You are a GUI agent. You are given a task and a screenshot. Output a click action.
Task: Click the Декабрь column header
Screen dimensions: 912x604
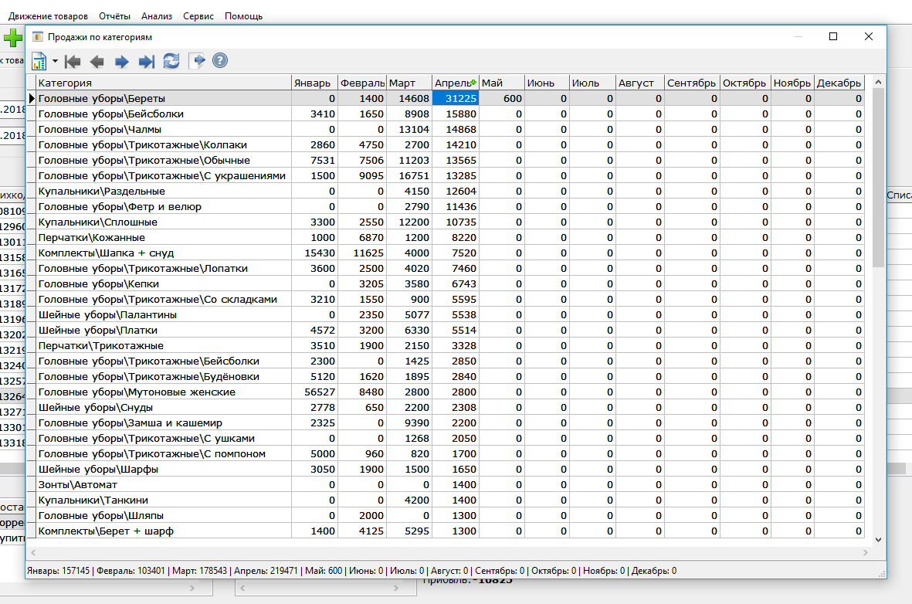pyautogui.click(x=839, y=83)
